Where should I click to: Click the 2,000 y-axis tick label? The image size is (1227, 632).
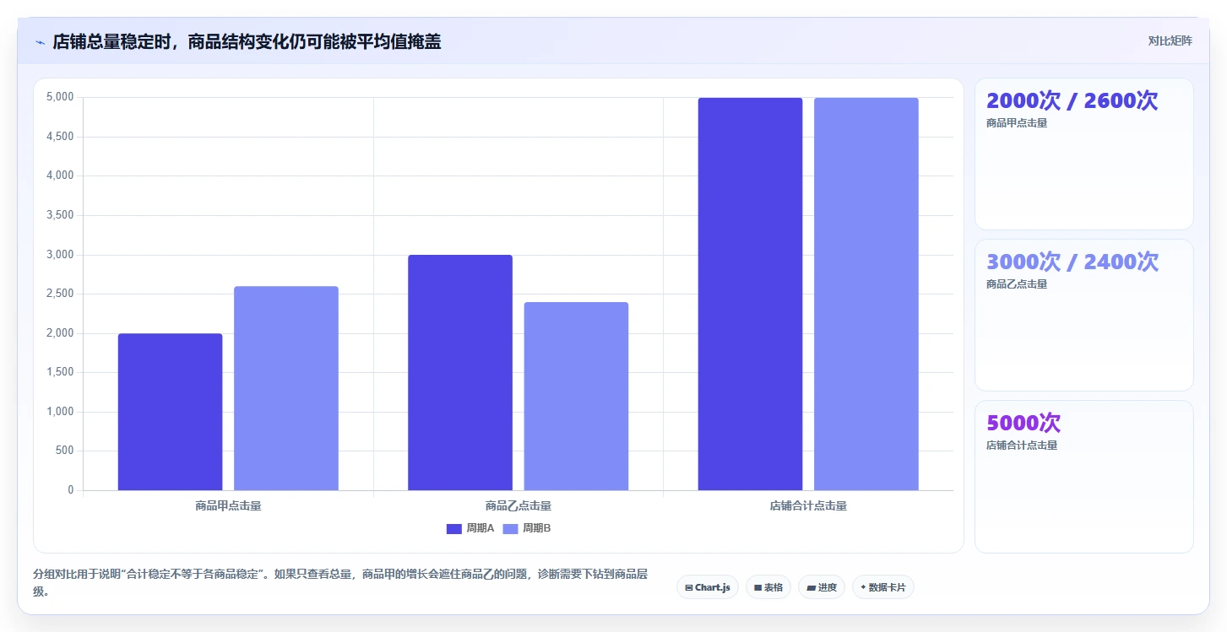click(x=60, y=333)
